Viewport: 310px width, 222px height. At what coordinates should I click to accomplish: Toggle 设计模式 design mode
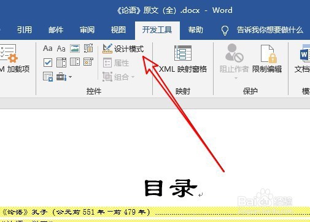point(123,48)
